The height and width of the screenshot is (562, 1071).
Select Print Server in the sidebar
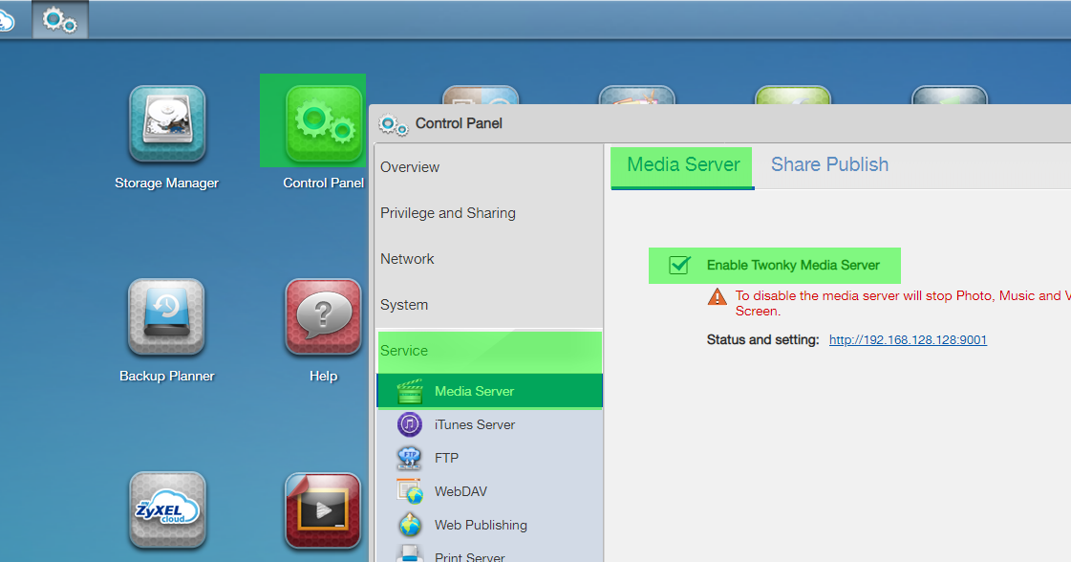point(469,554)
